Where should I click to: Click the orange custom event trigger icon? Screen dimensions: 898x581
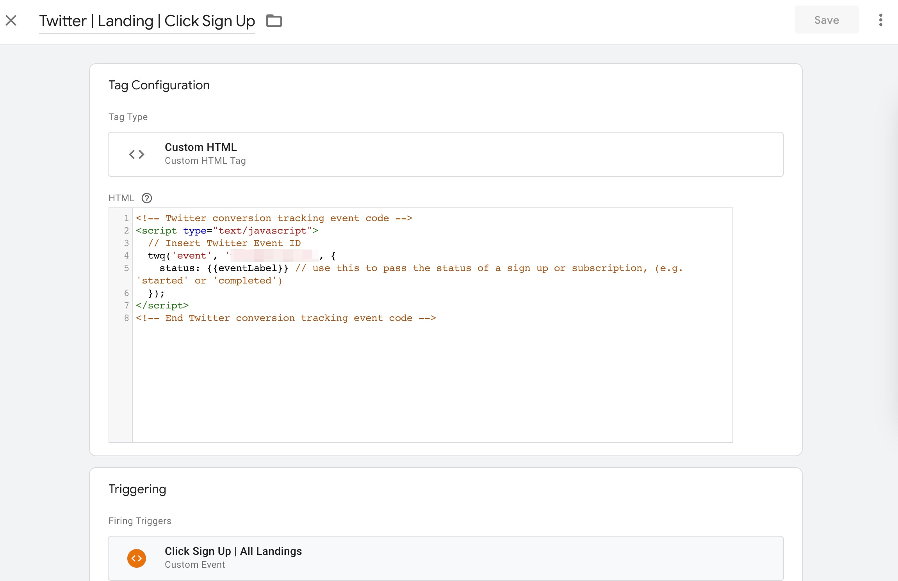point(137,558)
